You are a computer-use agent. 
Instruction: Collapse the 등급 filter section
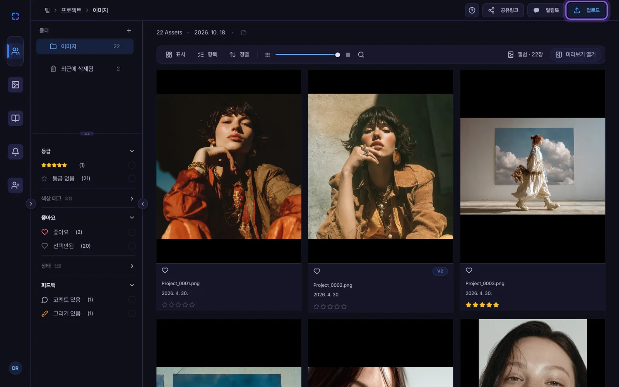tap(132, 151)
